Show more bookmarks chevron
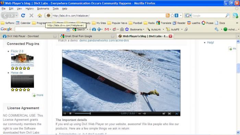This screenshot has width=240, height=135. [x=237, y=23]
